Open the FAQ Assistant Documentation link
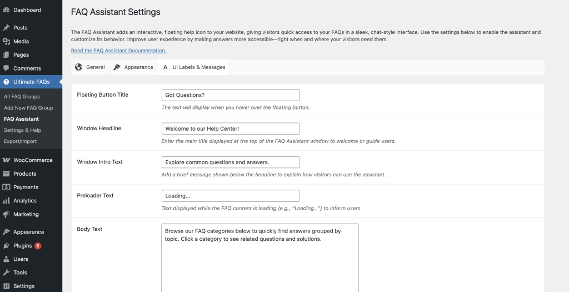The width and height of the screenshot is (569, 292). pos(119,51)
